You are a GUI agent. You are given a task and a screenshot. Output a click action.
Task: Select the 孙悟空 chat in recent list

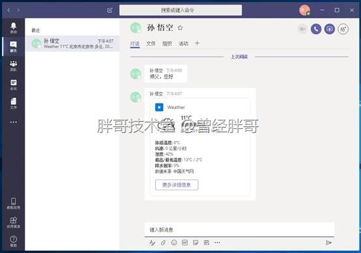(72, 43)
